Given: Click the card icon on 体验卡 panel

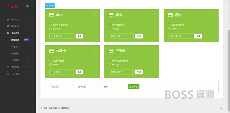Looking at the screenshot, I should (x=52, y=51).
